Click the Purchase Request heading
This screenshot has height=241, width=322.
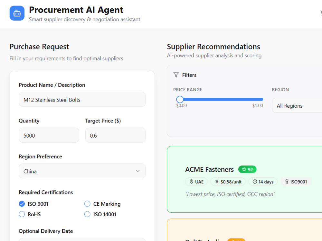point(39,47)
